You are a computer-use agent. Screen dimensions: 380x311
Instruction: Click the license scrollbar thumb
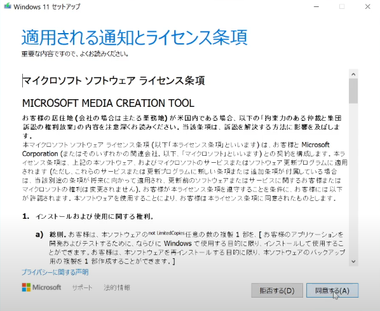tap(353, 91)
